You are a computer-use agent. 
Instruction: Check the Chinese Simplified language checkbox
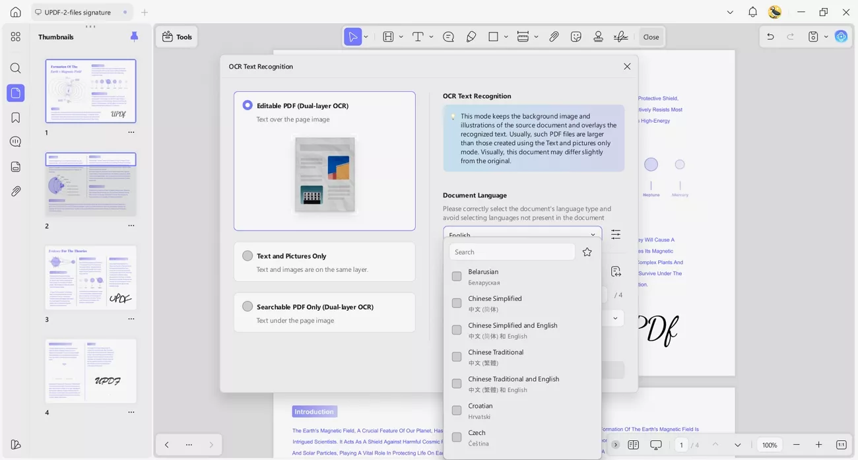point(456,303)
